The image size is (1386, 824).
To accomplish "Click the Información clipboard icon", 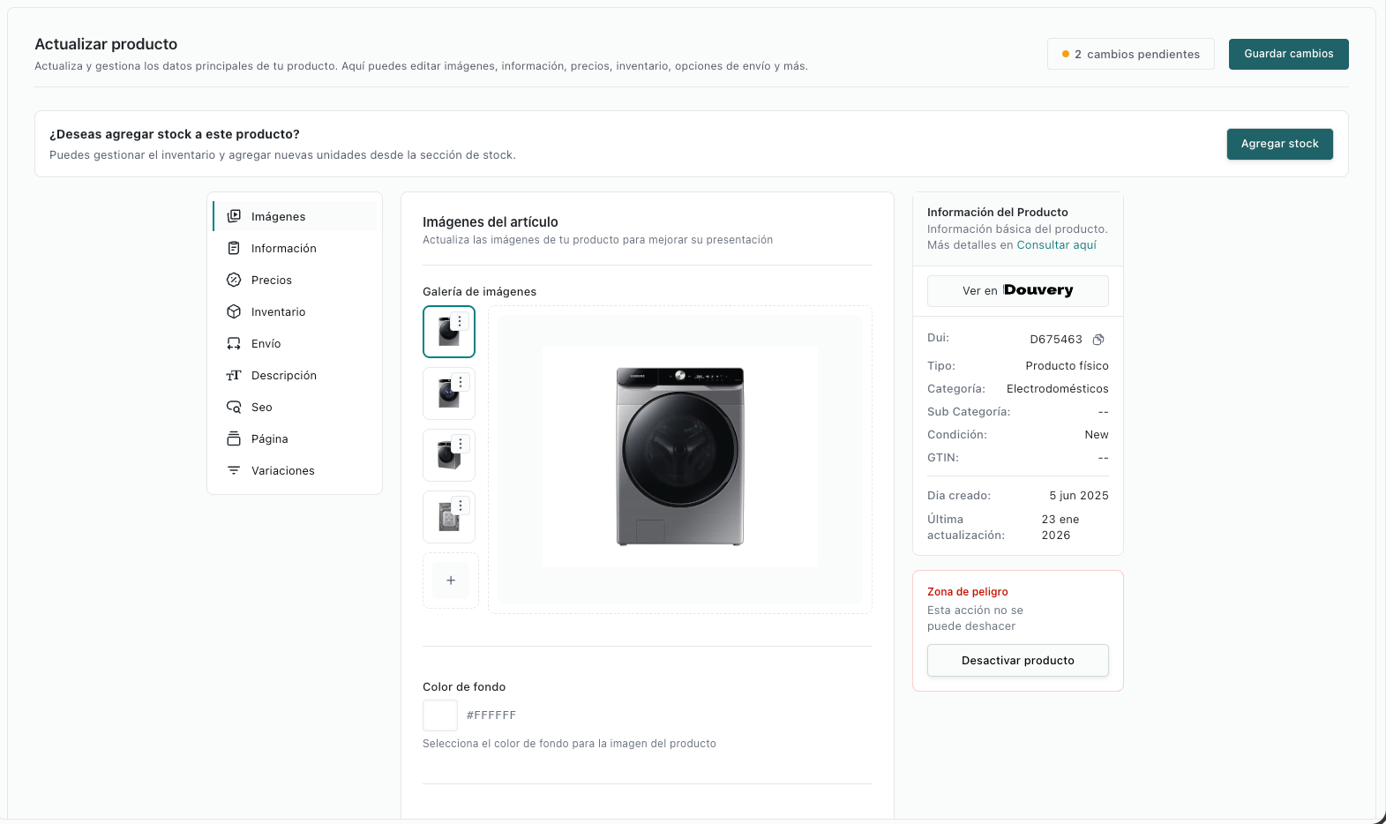I will 234,248.
